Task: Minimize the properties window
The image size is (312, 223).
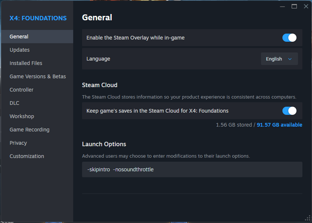Action: (282, 7)
